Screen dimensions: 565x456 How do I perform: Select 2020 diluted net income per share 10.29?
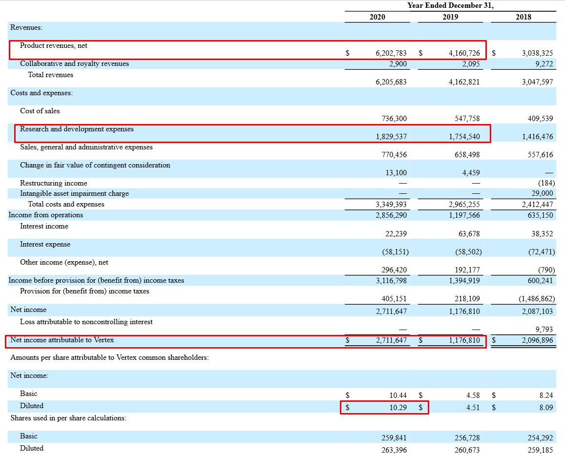(x=398, y=407)
